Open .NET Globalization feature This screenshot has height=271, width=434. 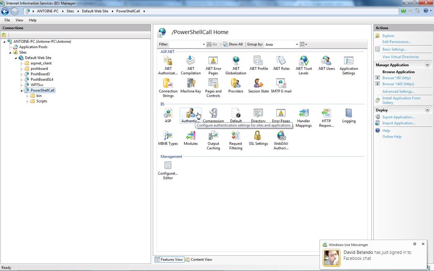coord(236,65)
